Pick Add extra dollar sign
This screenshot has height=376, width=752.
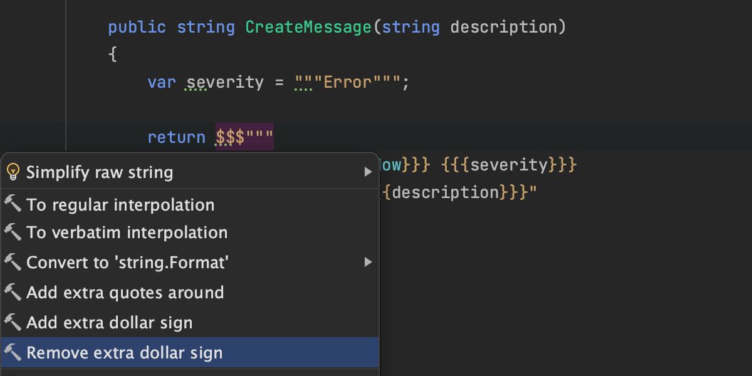coord(109,323)
